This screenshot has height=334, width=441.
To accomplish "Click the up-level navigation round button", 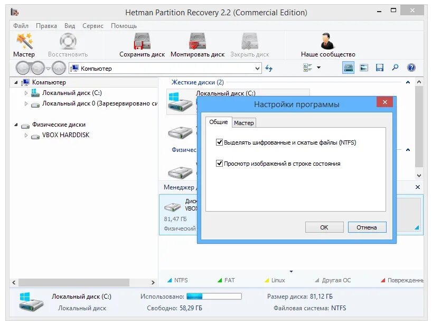I will coord(59,68).
